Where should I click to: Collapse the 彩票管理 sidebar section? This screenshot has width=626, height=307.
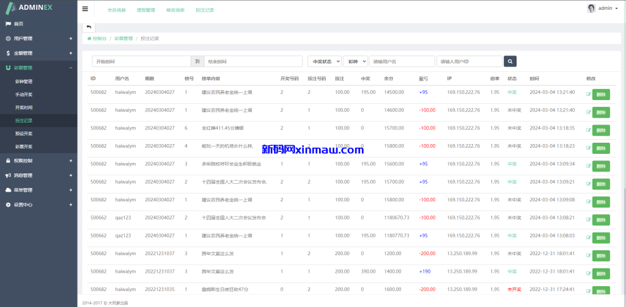[39, 68]
